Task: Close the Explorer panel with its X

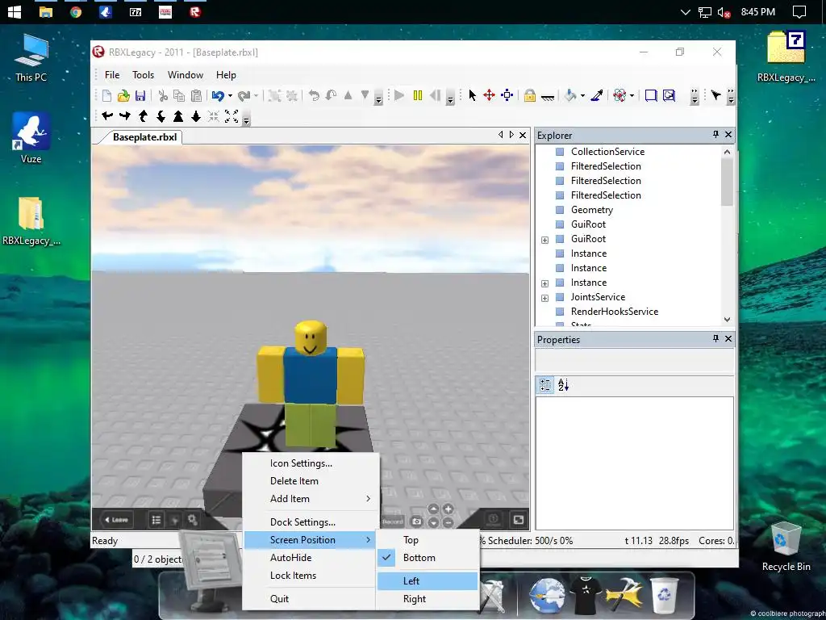Action: (x=728, y=135)
